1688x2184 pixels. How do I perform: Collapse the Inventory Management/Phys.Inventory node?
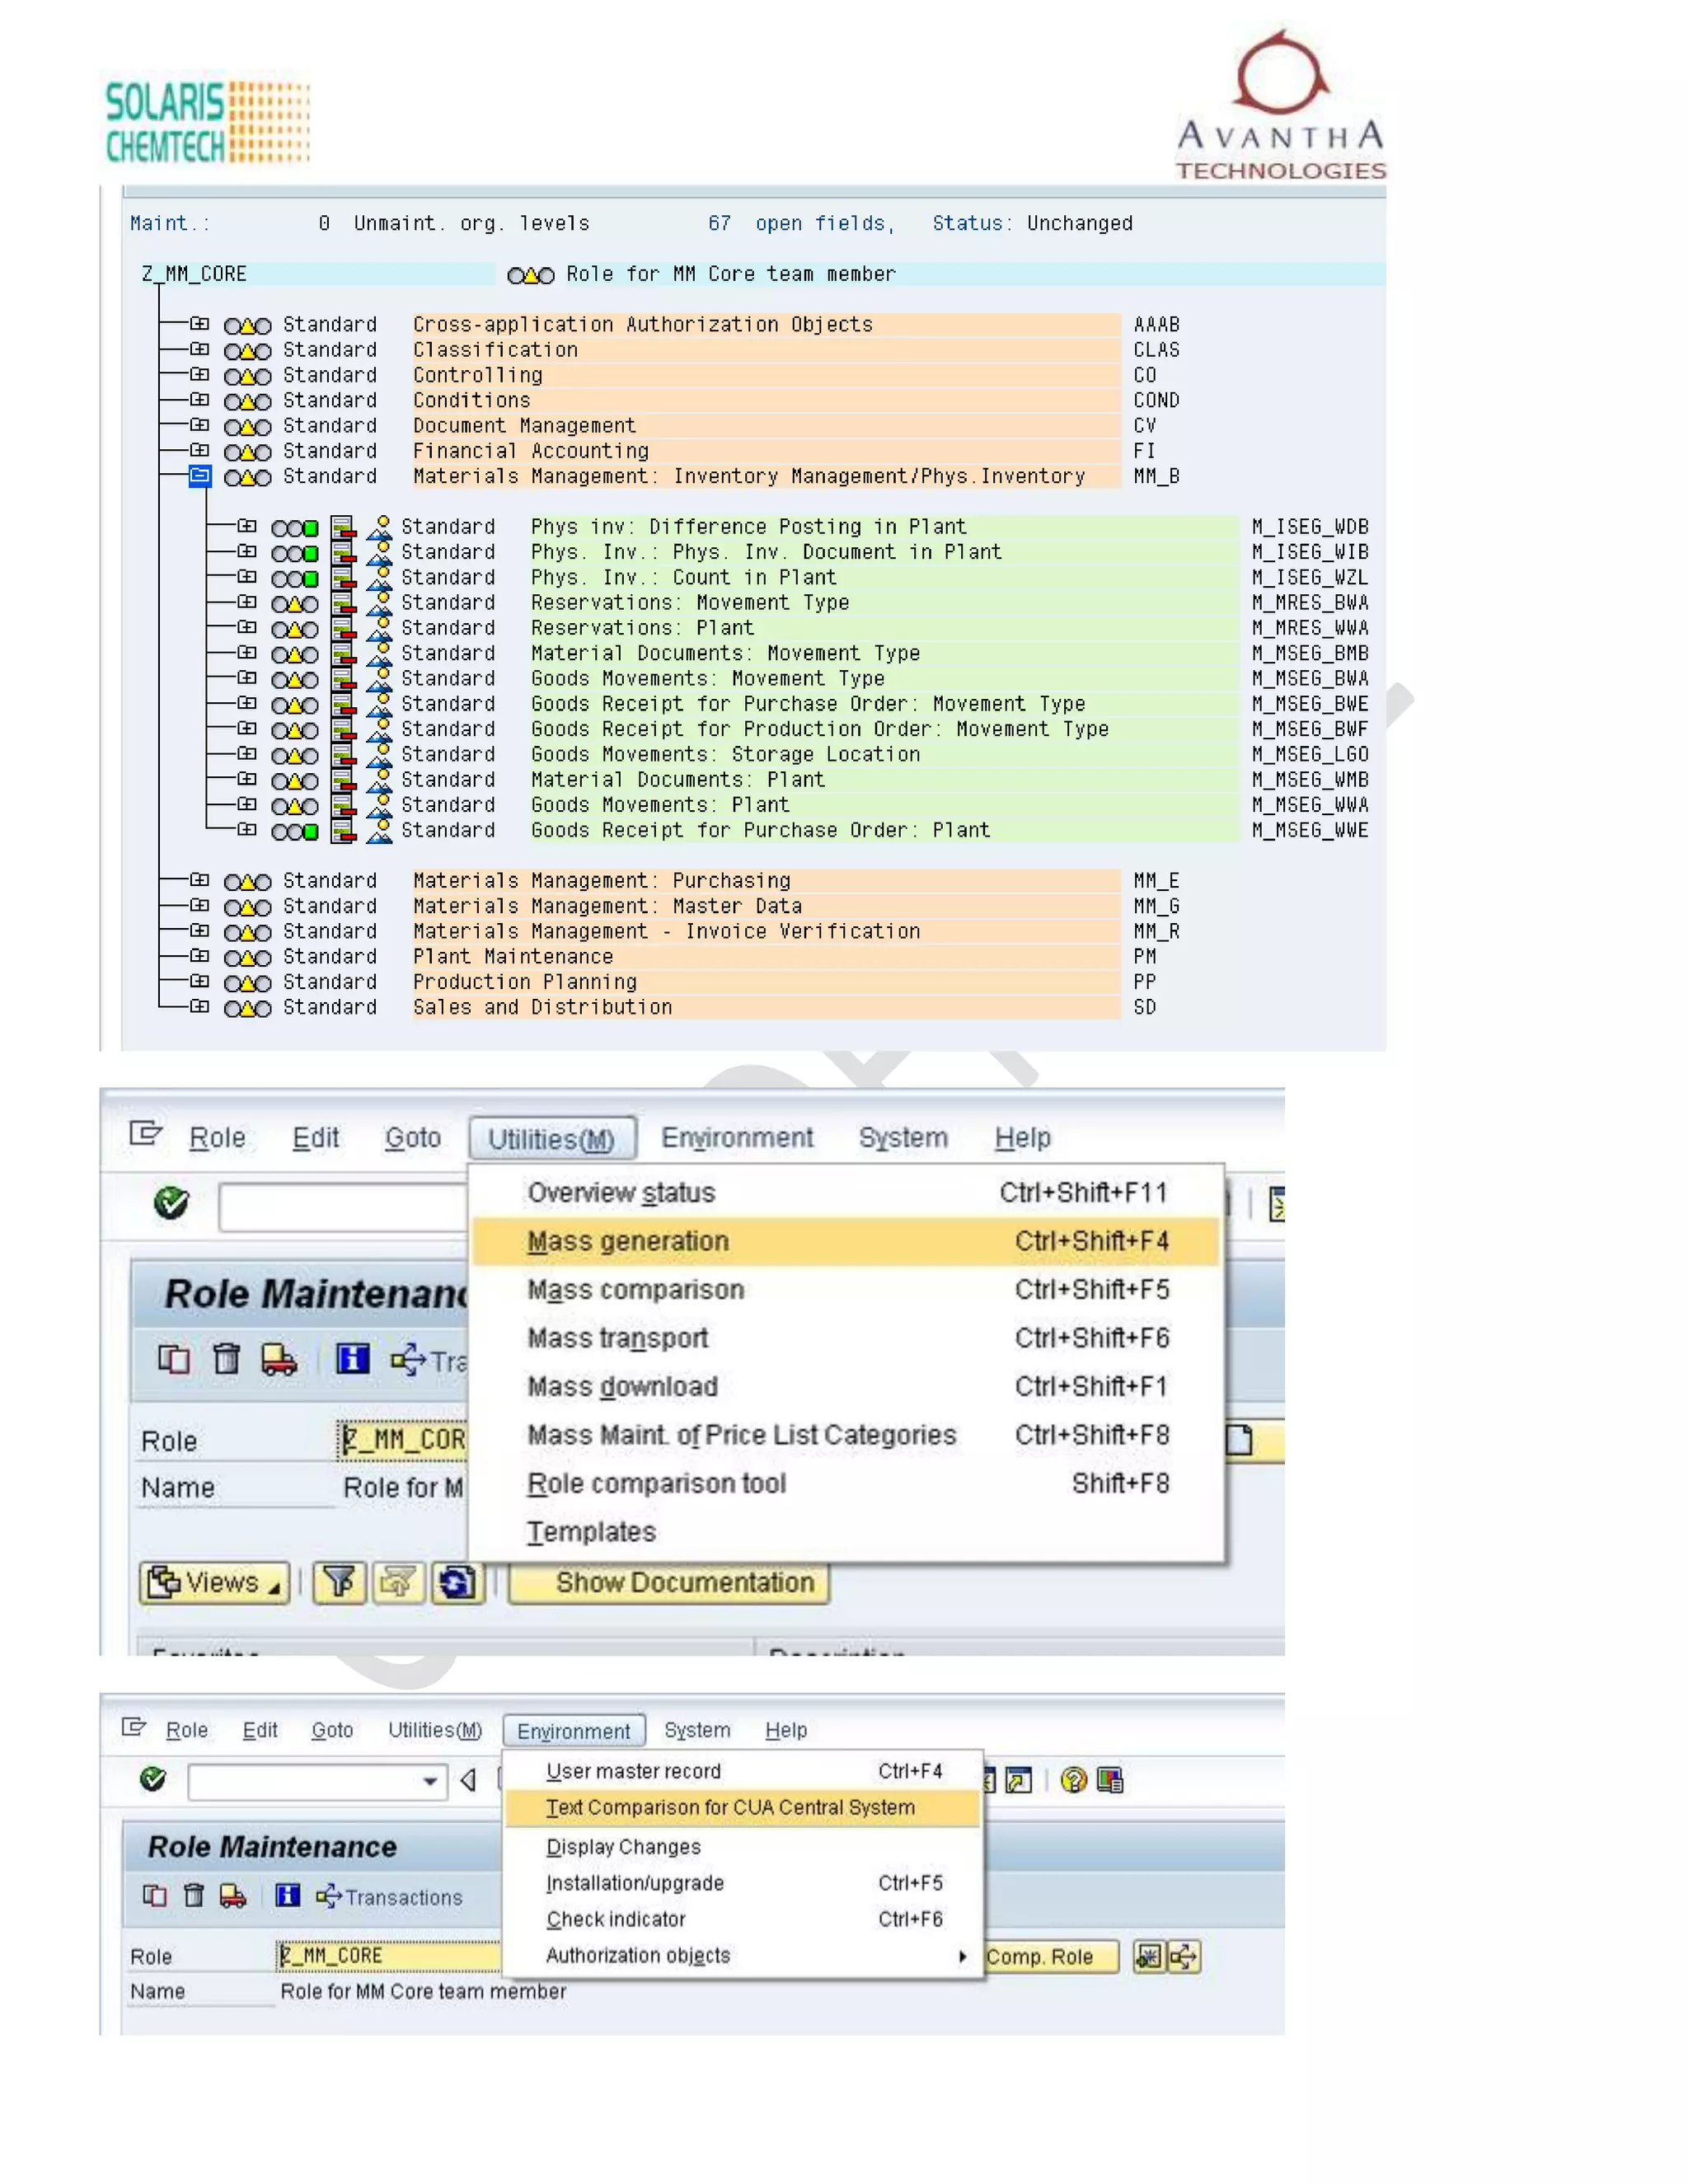point(200,476)
